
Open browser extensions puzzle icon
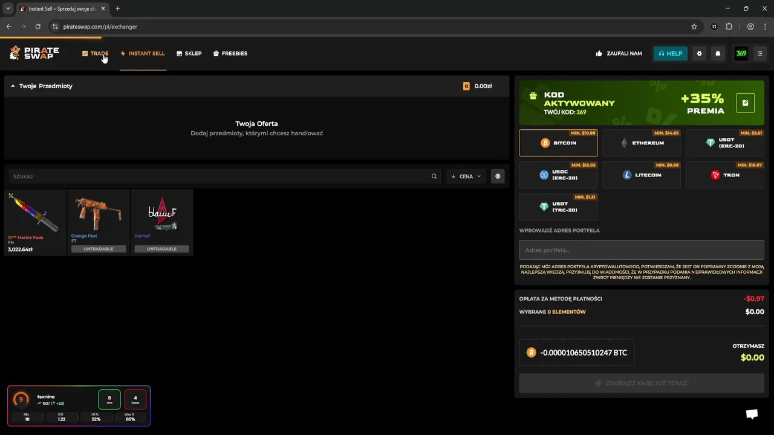pos(729,27)
